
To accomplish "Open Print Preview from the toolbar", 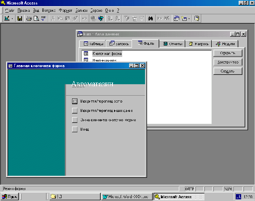I will [36, 19].
